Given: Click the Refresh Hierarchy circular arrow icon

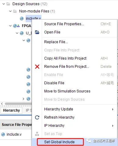Looking at the screenshot, I should pos(37,117).
